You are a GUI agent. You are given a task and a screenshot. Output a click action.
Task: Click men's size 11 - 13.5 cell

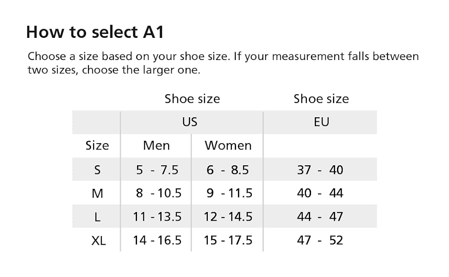click(x=157, y=217)
